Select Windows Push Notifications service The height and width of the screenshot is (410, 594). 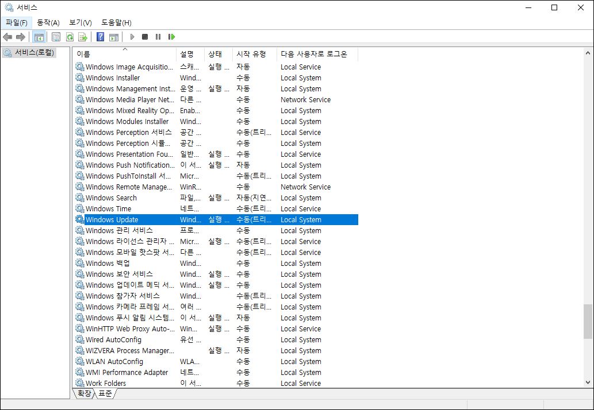click(216, 165)
